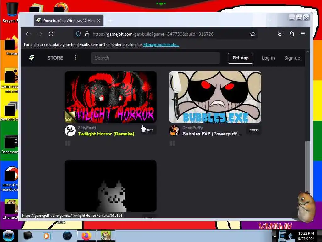Screen dimensions: 322x242
Task: Show site security info via padlock icon
Action: pyautogui.click(x=87, y=34)
